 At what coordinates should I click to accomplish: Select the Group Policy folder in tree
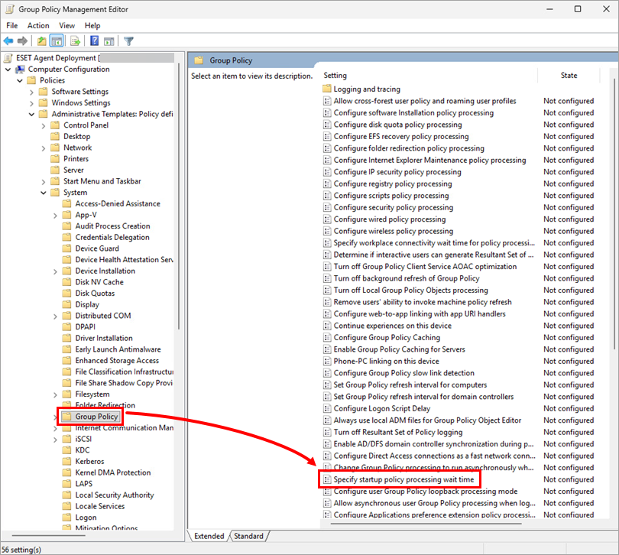(x=96, y=417)
